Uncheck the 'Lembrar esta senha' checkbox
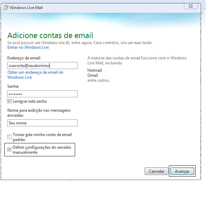The width and height of the screenshot is (207, 200). (x=10, y=101)
